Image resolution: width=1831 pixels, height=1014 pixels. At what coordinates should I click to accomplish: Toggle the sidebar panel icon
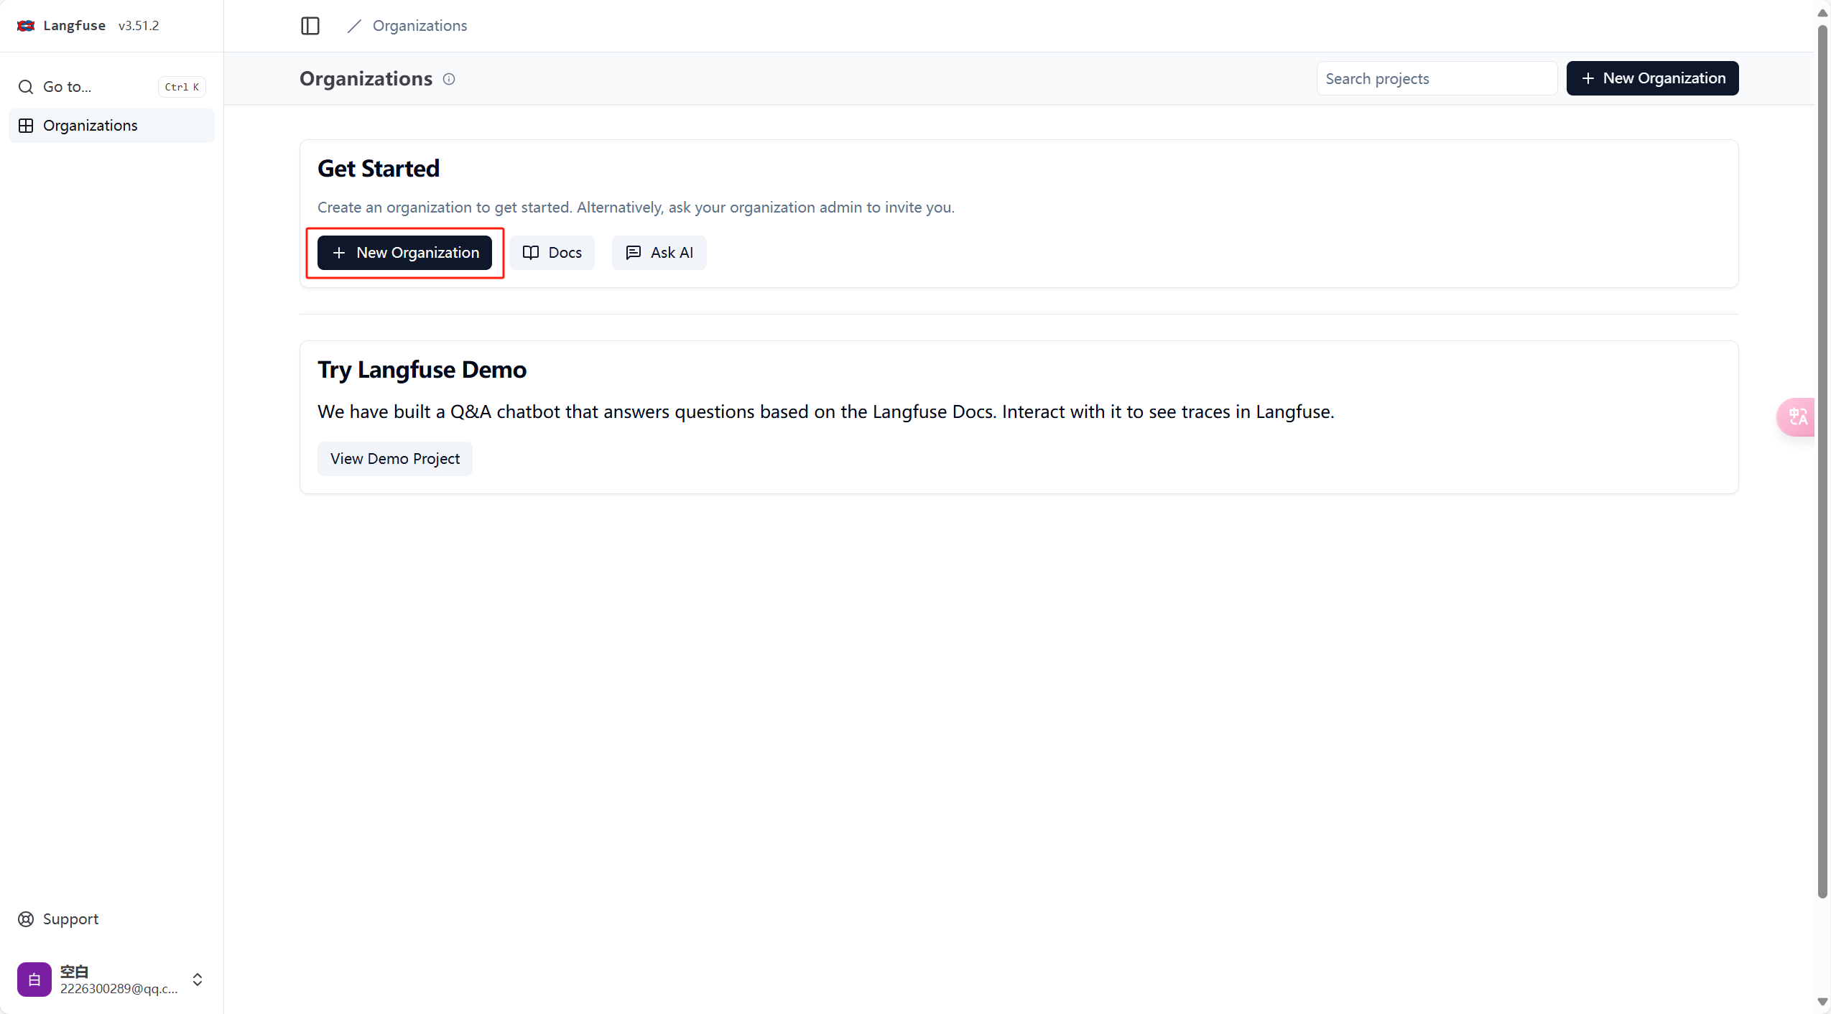coord(310,26)
